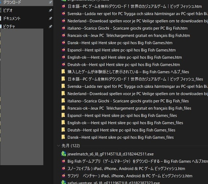Click folder icon of italiano--Scarica Giochi_files
The image size is (208, 184).
pyautogui.click(x=63, y=101)
